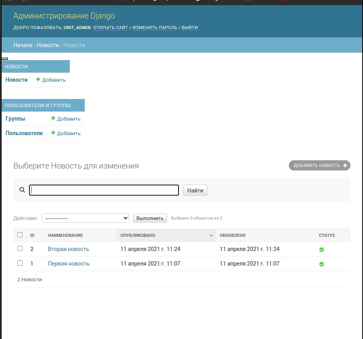Open the Действие action dropdown

point(86,218)
